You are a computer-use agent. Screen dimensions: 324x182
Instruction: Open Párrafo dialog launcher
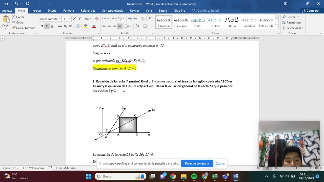152,33
